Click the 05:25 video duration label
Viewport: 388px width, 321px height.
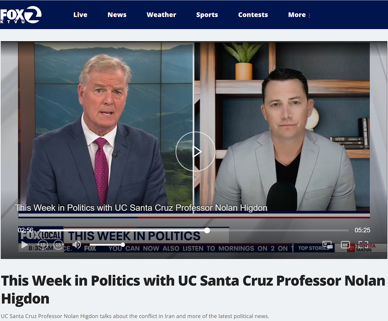362,230
